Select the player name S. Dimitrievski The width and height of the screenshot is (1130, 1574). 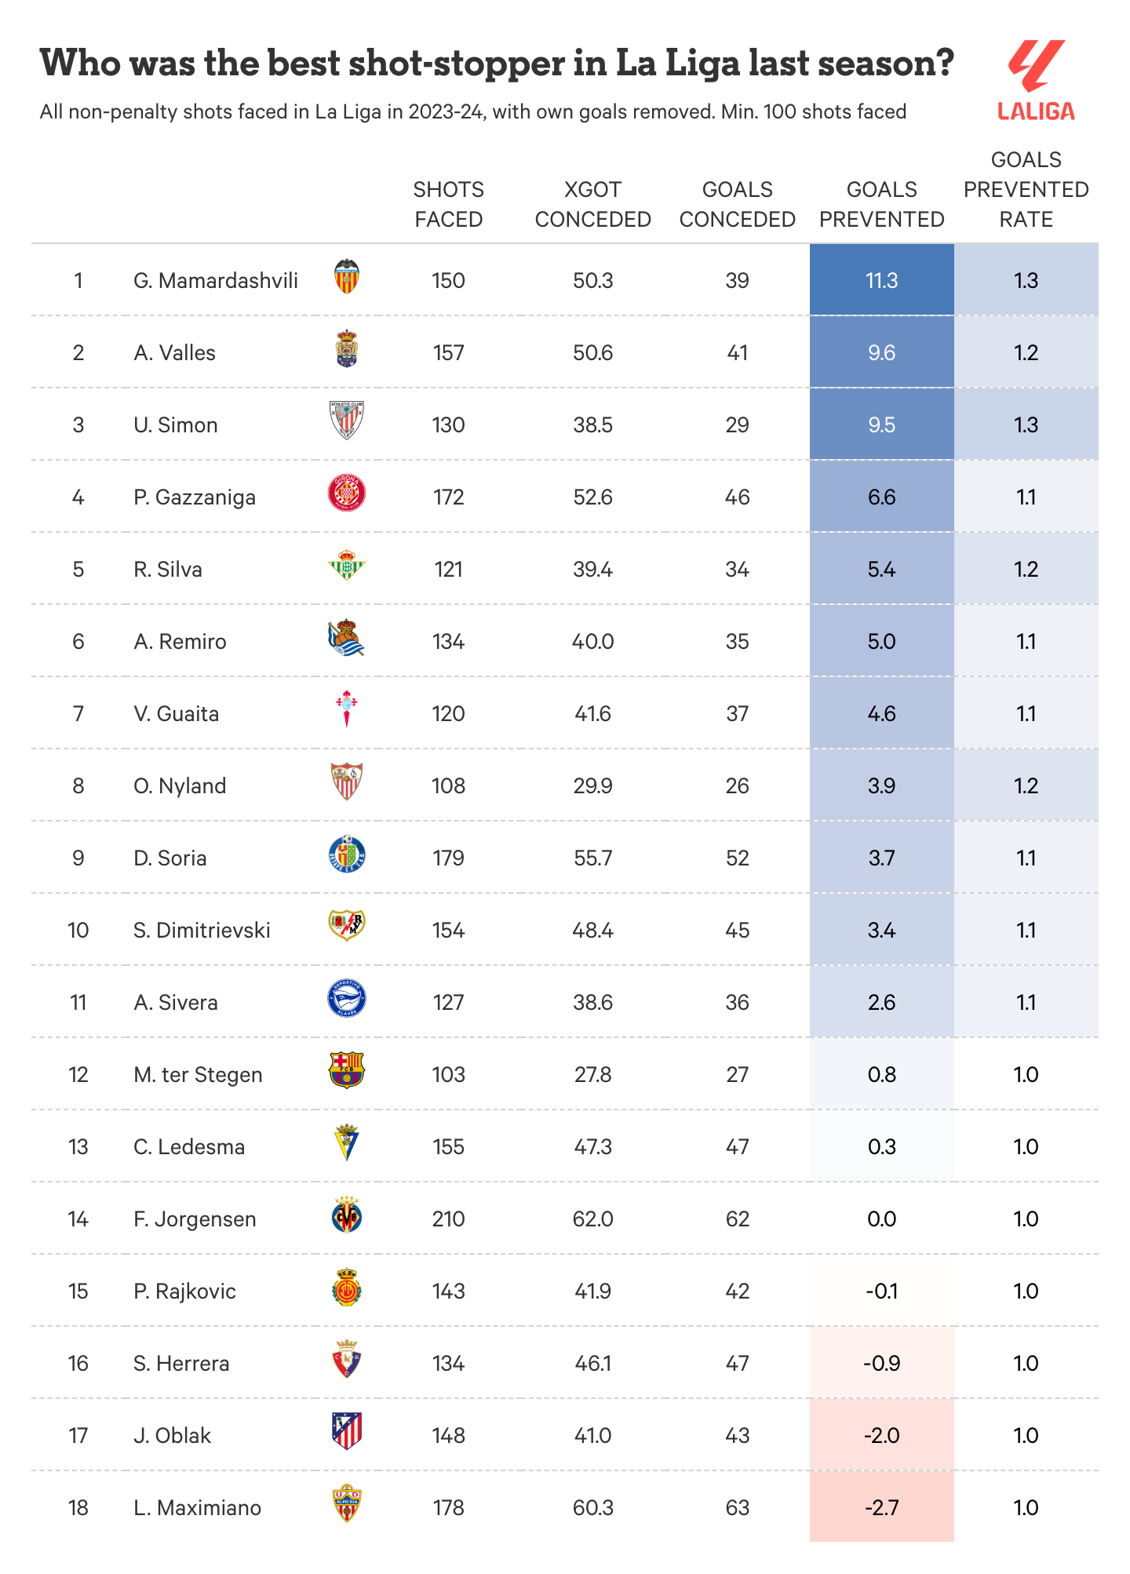(x=202, y=931)
